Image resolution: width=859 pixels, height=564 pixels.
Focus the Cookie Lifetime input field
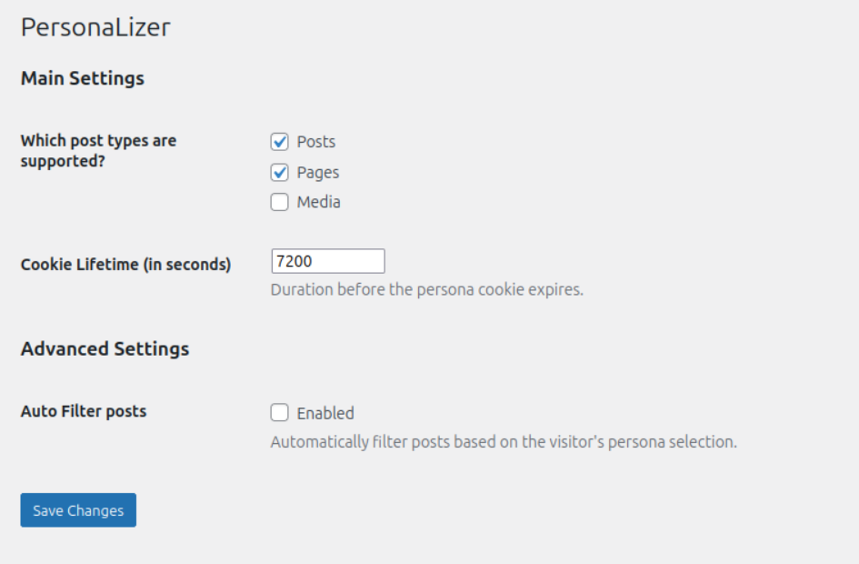tap(327, 261)
